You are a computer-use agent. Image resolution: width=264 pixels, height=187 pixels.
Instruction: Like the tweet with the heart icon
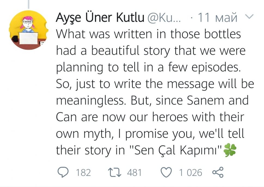(167, 172)
